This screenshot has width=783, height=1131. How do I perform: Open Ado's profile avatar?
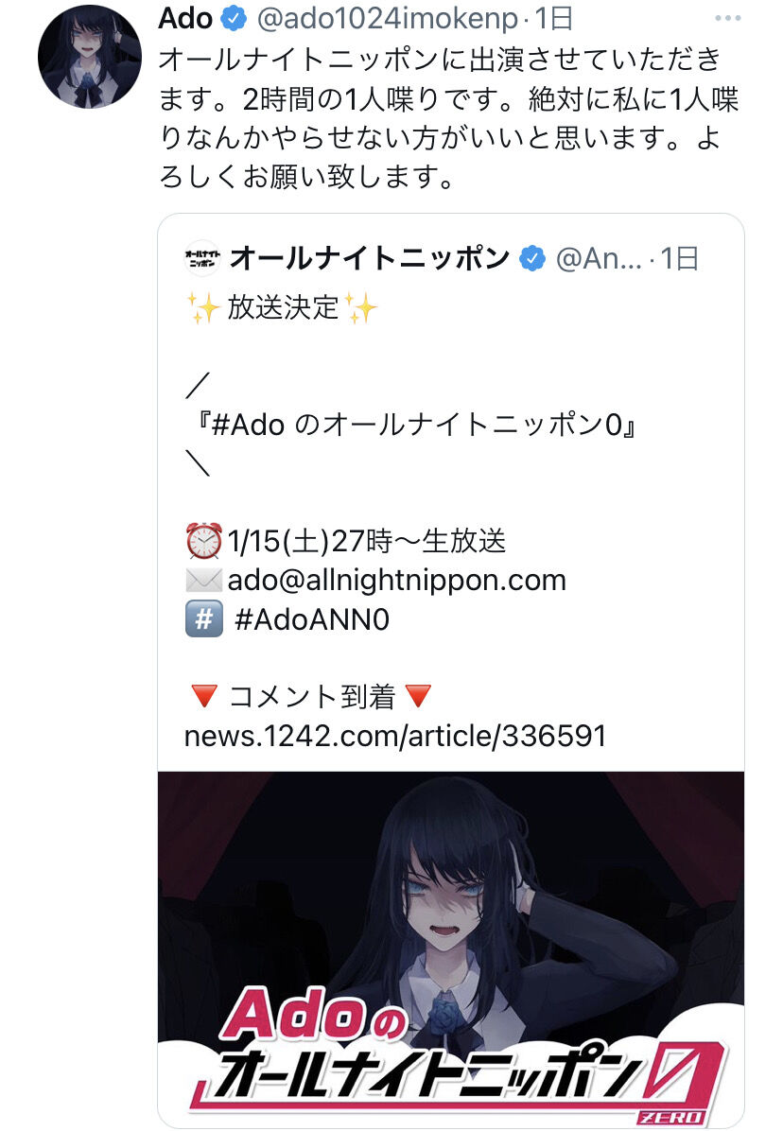pos(90,57)
